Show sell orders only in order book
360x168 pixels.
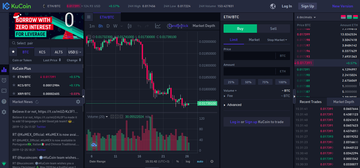[x=343, y=17]
